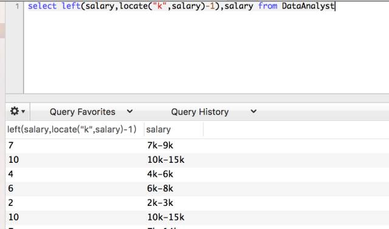Select the cell containing 7k-9k
The width and height of the screenshot is (389, 229).
tap(160, 146)
